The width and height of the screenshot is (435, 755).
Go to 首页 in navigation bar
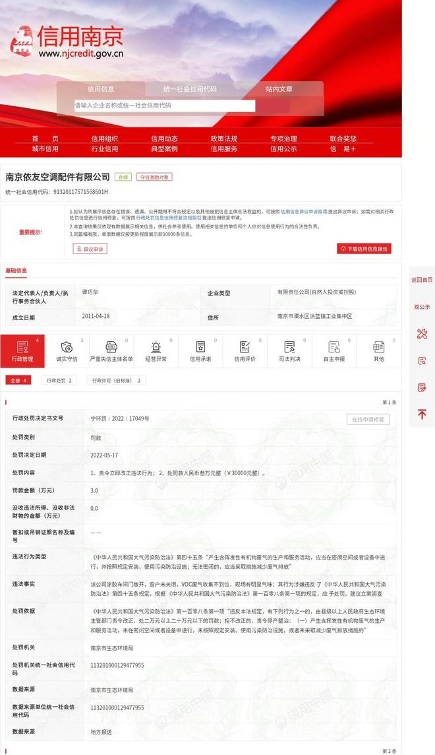[45, 138]
